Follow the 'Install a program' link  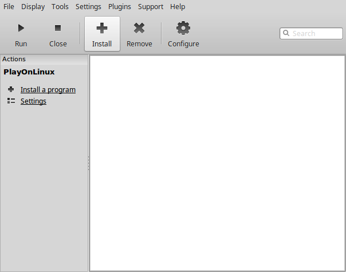click(x=48, y=90)
